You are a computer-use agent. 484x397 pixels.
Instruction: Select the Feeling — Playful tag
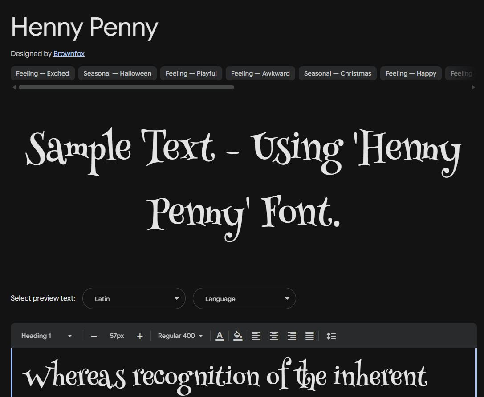[191, 73]
